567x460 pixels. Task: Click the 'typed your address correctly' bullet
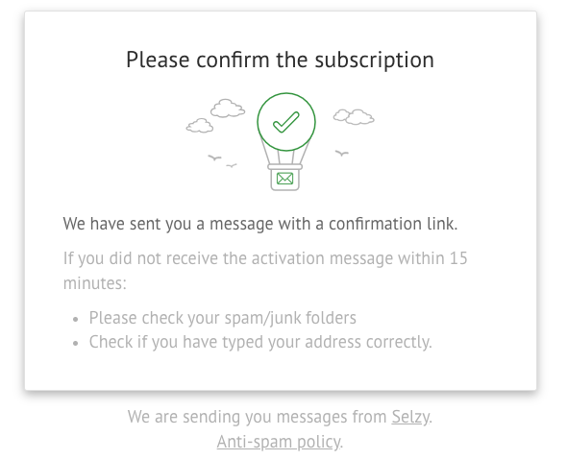[260, 342]
